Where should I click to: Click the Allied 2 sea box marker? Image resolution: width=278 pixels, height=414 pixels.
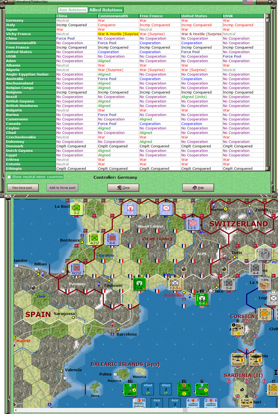click(x=166, y=389)
